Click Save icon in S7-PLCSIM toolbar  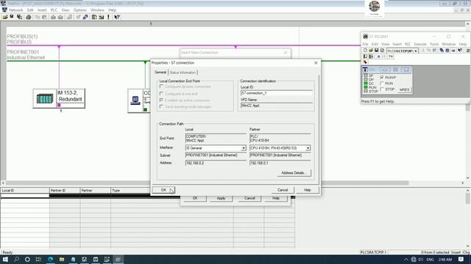376,51
